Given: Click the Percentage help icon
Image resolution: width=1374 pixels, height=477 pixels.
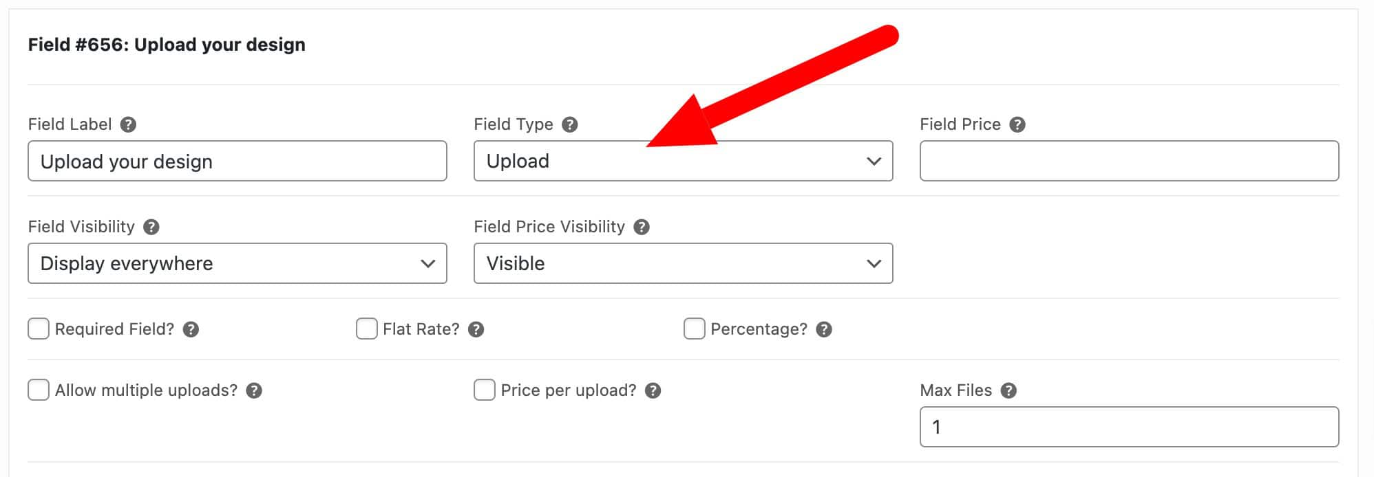Looking at the screenshot, I should (822, 329).
